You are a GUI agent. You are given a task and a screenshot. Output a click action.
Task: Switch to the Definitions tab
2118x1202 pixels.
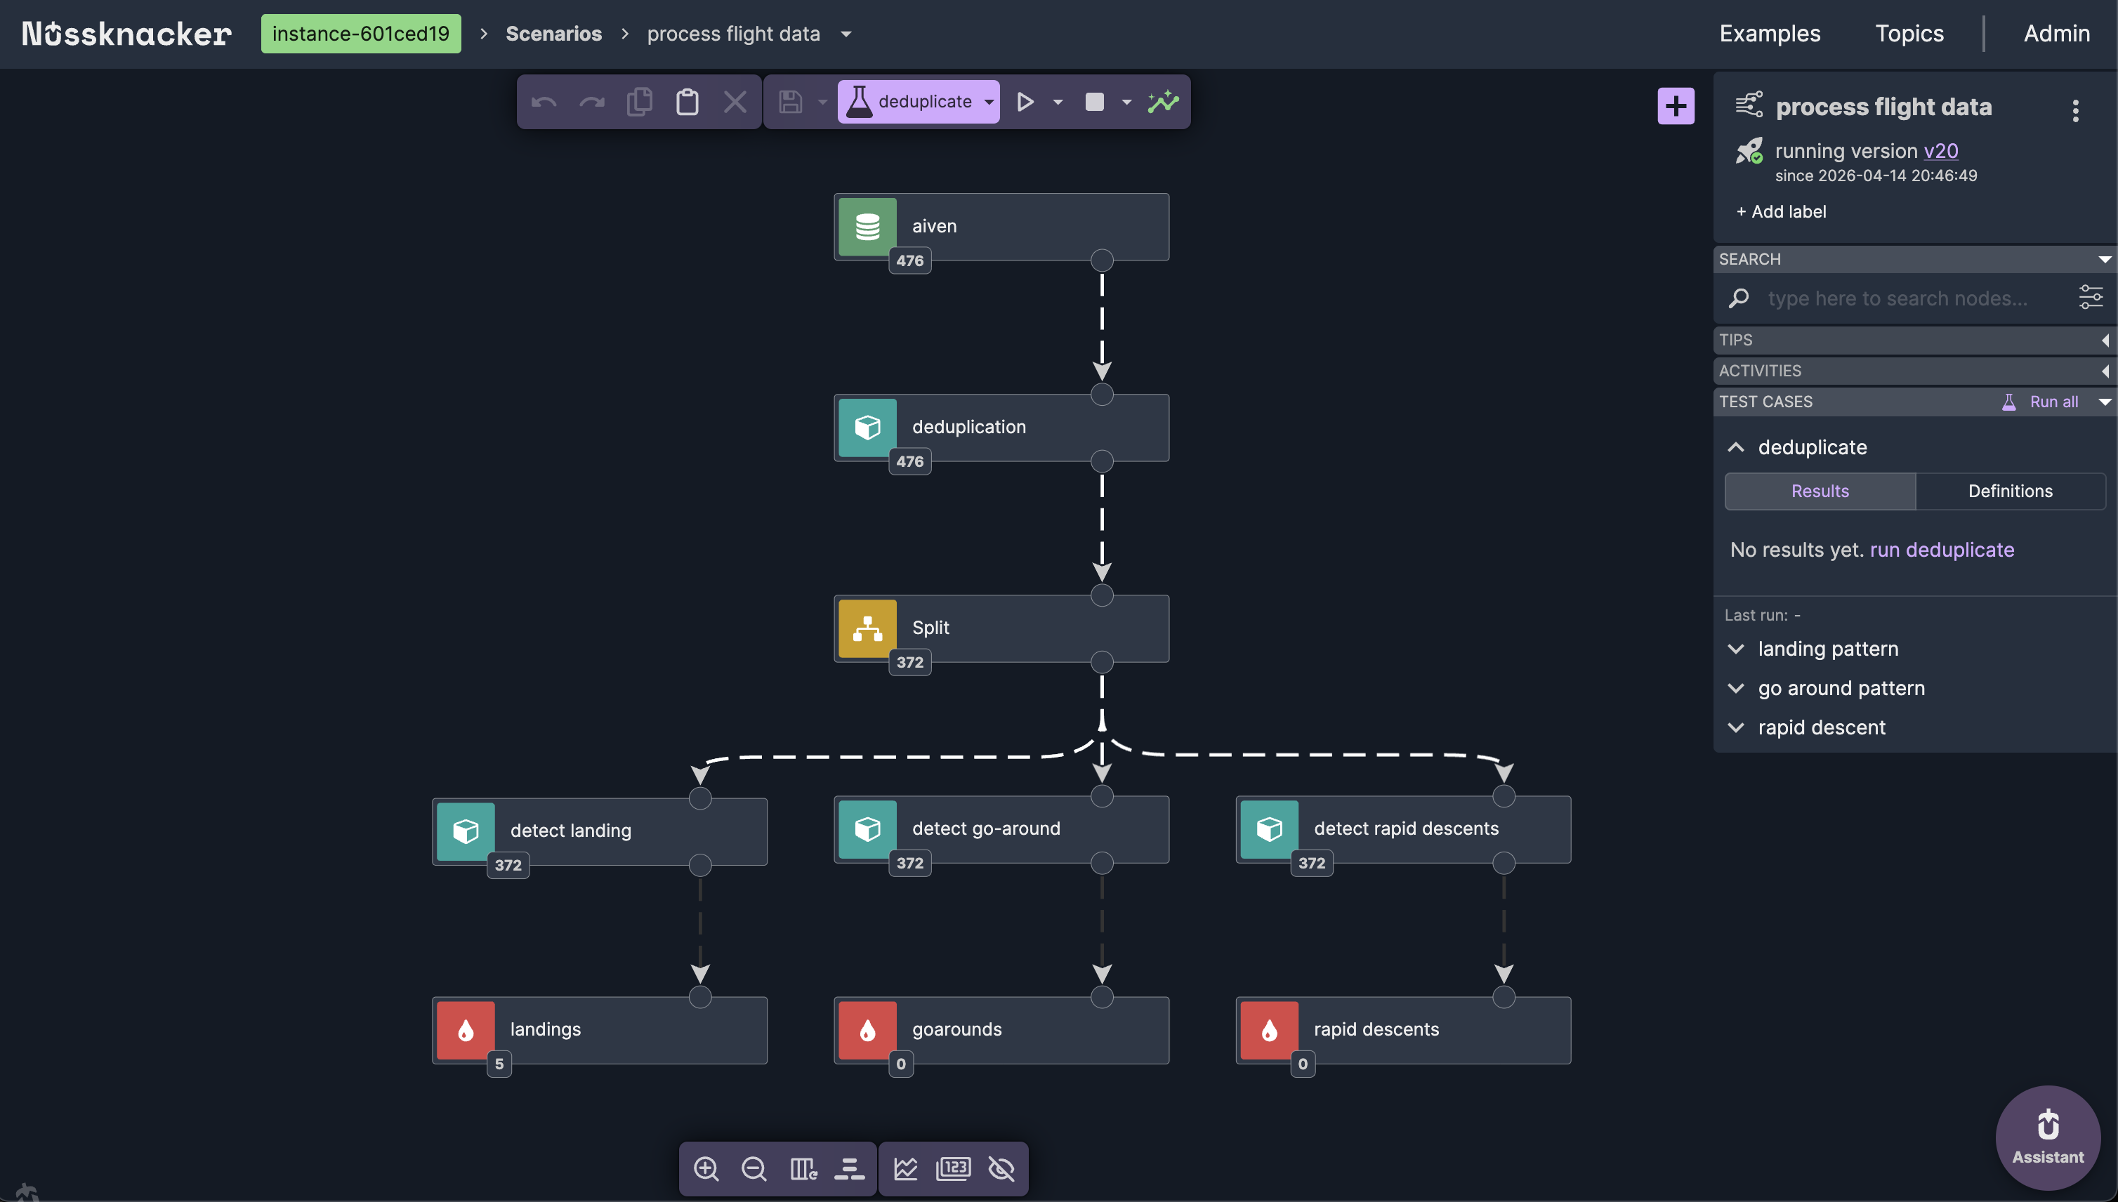pos(2010,490)
